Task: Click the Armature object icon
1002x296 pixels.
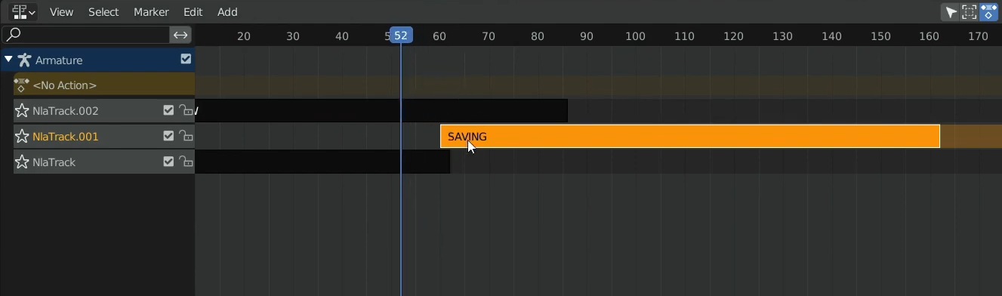Action: [24, 60]
